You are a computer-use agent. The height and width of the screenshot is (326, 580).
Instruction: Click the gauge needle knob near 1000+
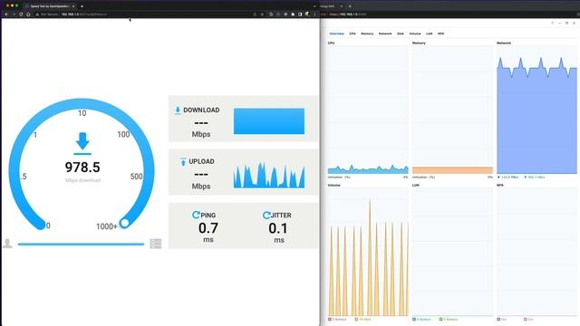point(125,223)
